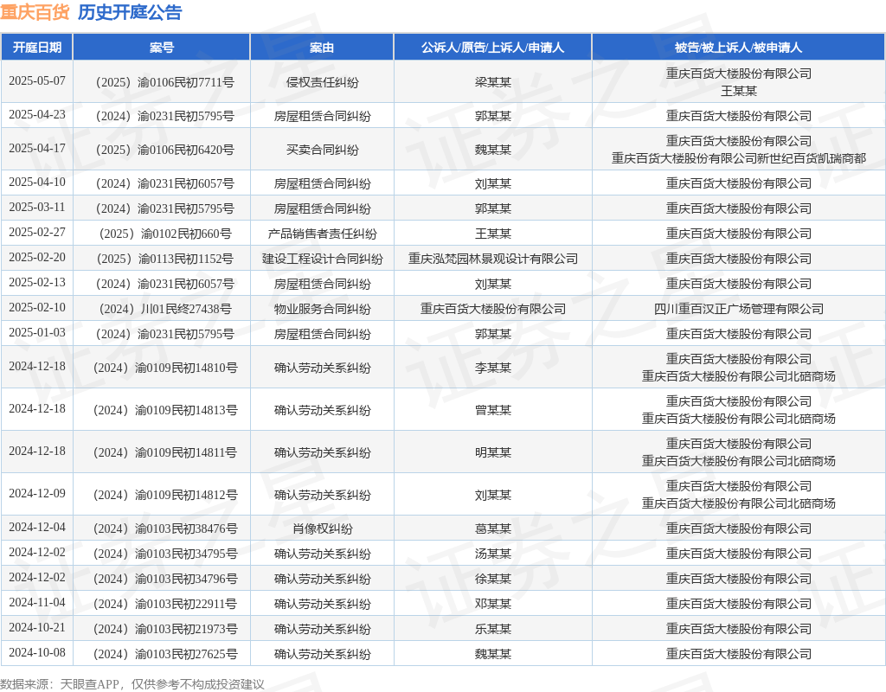This screenshot has width=886, height=692.
Task: Select case number 渝0103民初34796号
Action: (x=164, y=579)
